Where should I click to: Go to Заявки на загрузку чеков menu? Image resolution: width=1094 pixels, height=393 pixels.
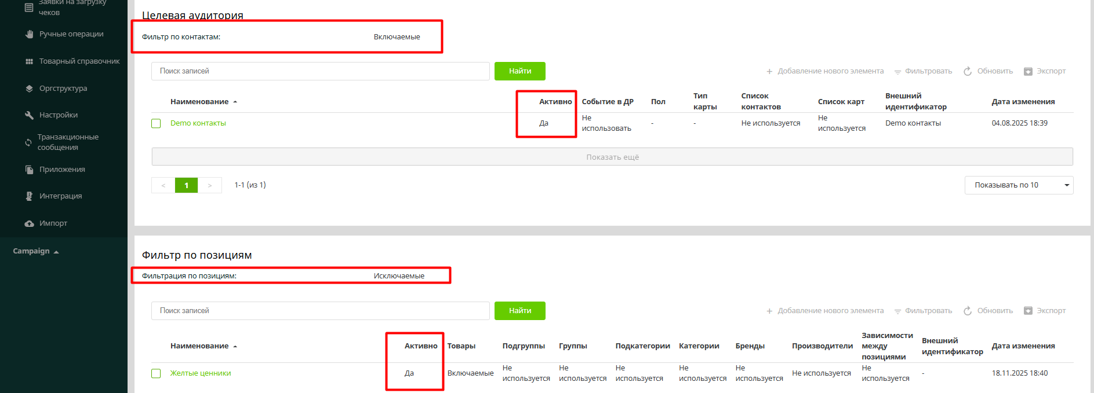point(71,8)
